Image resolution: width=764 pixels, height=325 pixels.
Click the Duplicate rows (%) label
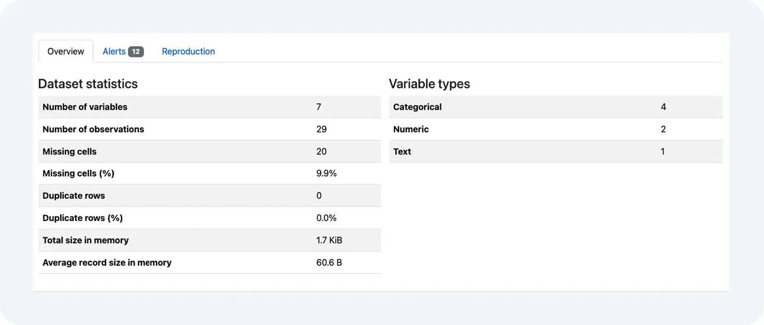tap(82, 218)
